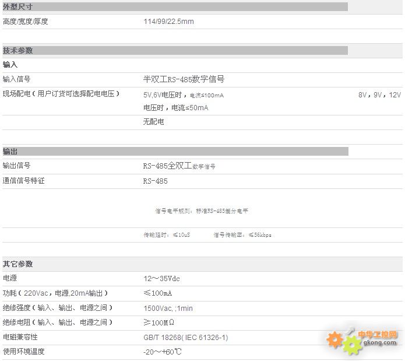The height and width of the screenshot is (361, 405).
Task: Select the 12~35Vdc power supply value
Action: click(x=161, y=279)
